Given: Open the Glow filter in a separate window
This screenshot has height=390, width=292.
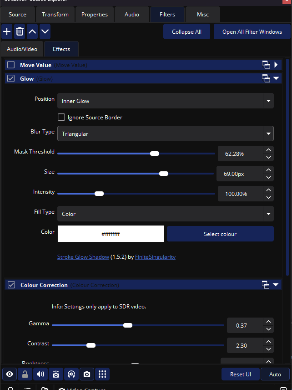Looking at the screenshot, I should (266, 78).
